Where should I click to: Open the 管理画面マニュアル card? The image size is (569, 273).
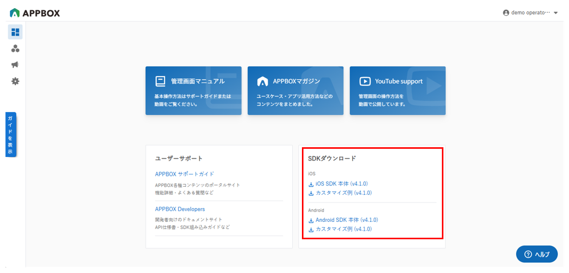pyautogui.click(x=193, y=90)
